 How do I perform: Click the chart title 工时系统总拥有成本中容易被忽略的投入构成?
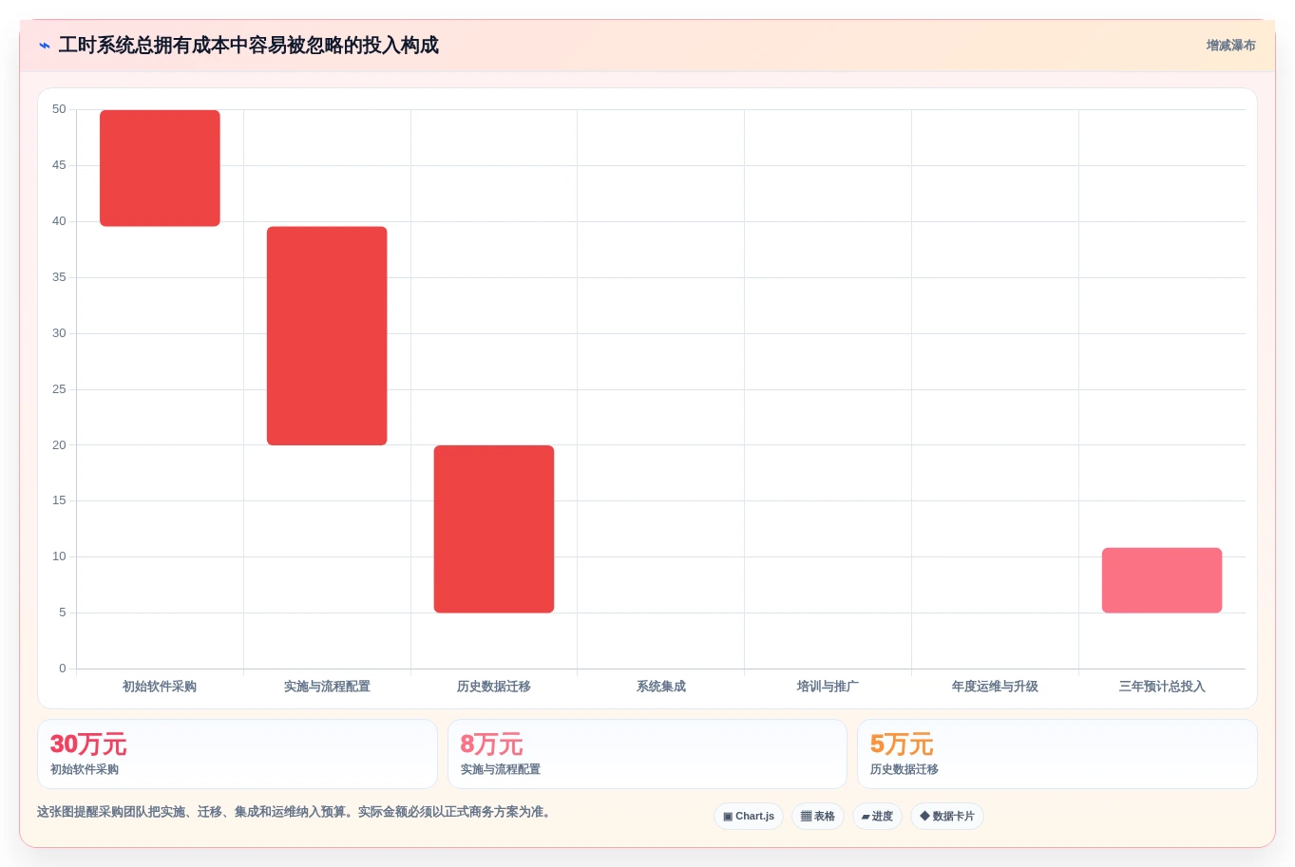pyautogui.click(x=249, y=46)
